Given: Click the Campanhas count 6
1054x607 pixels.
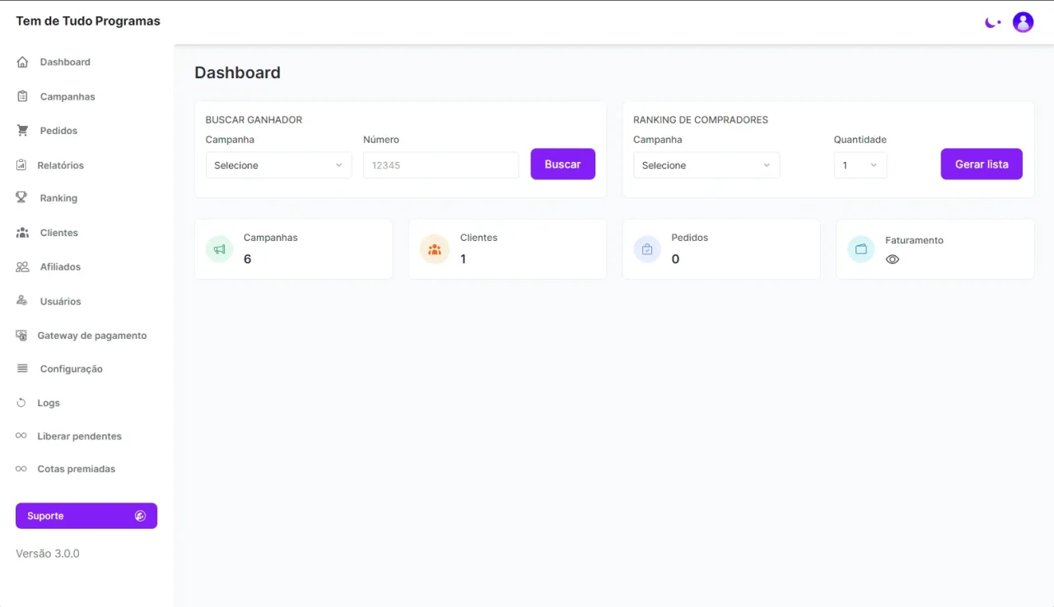Looking at the screenshot, I should [247, 259].
